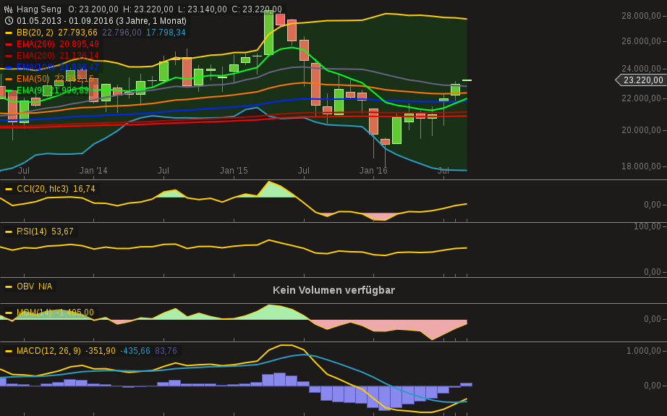Viewport: 667px width, 416px height.
Task: Click the MACD histogram value 83,76
Action: pos(166,350)
